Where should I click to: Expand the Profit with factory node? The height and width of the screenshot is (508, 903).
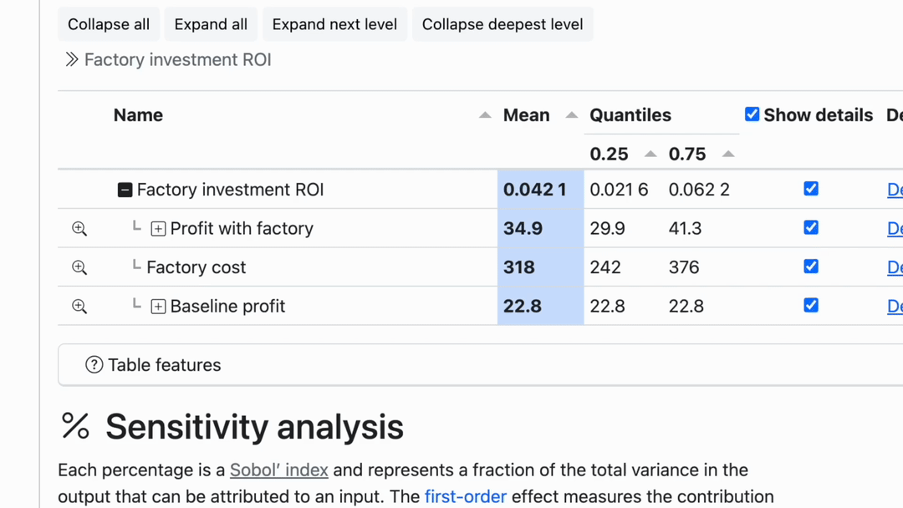tap(158, 229)
